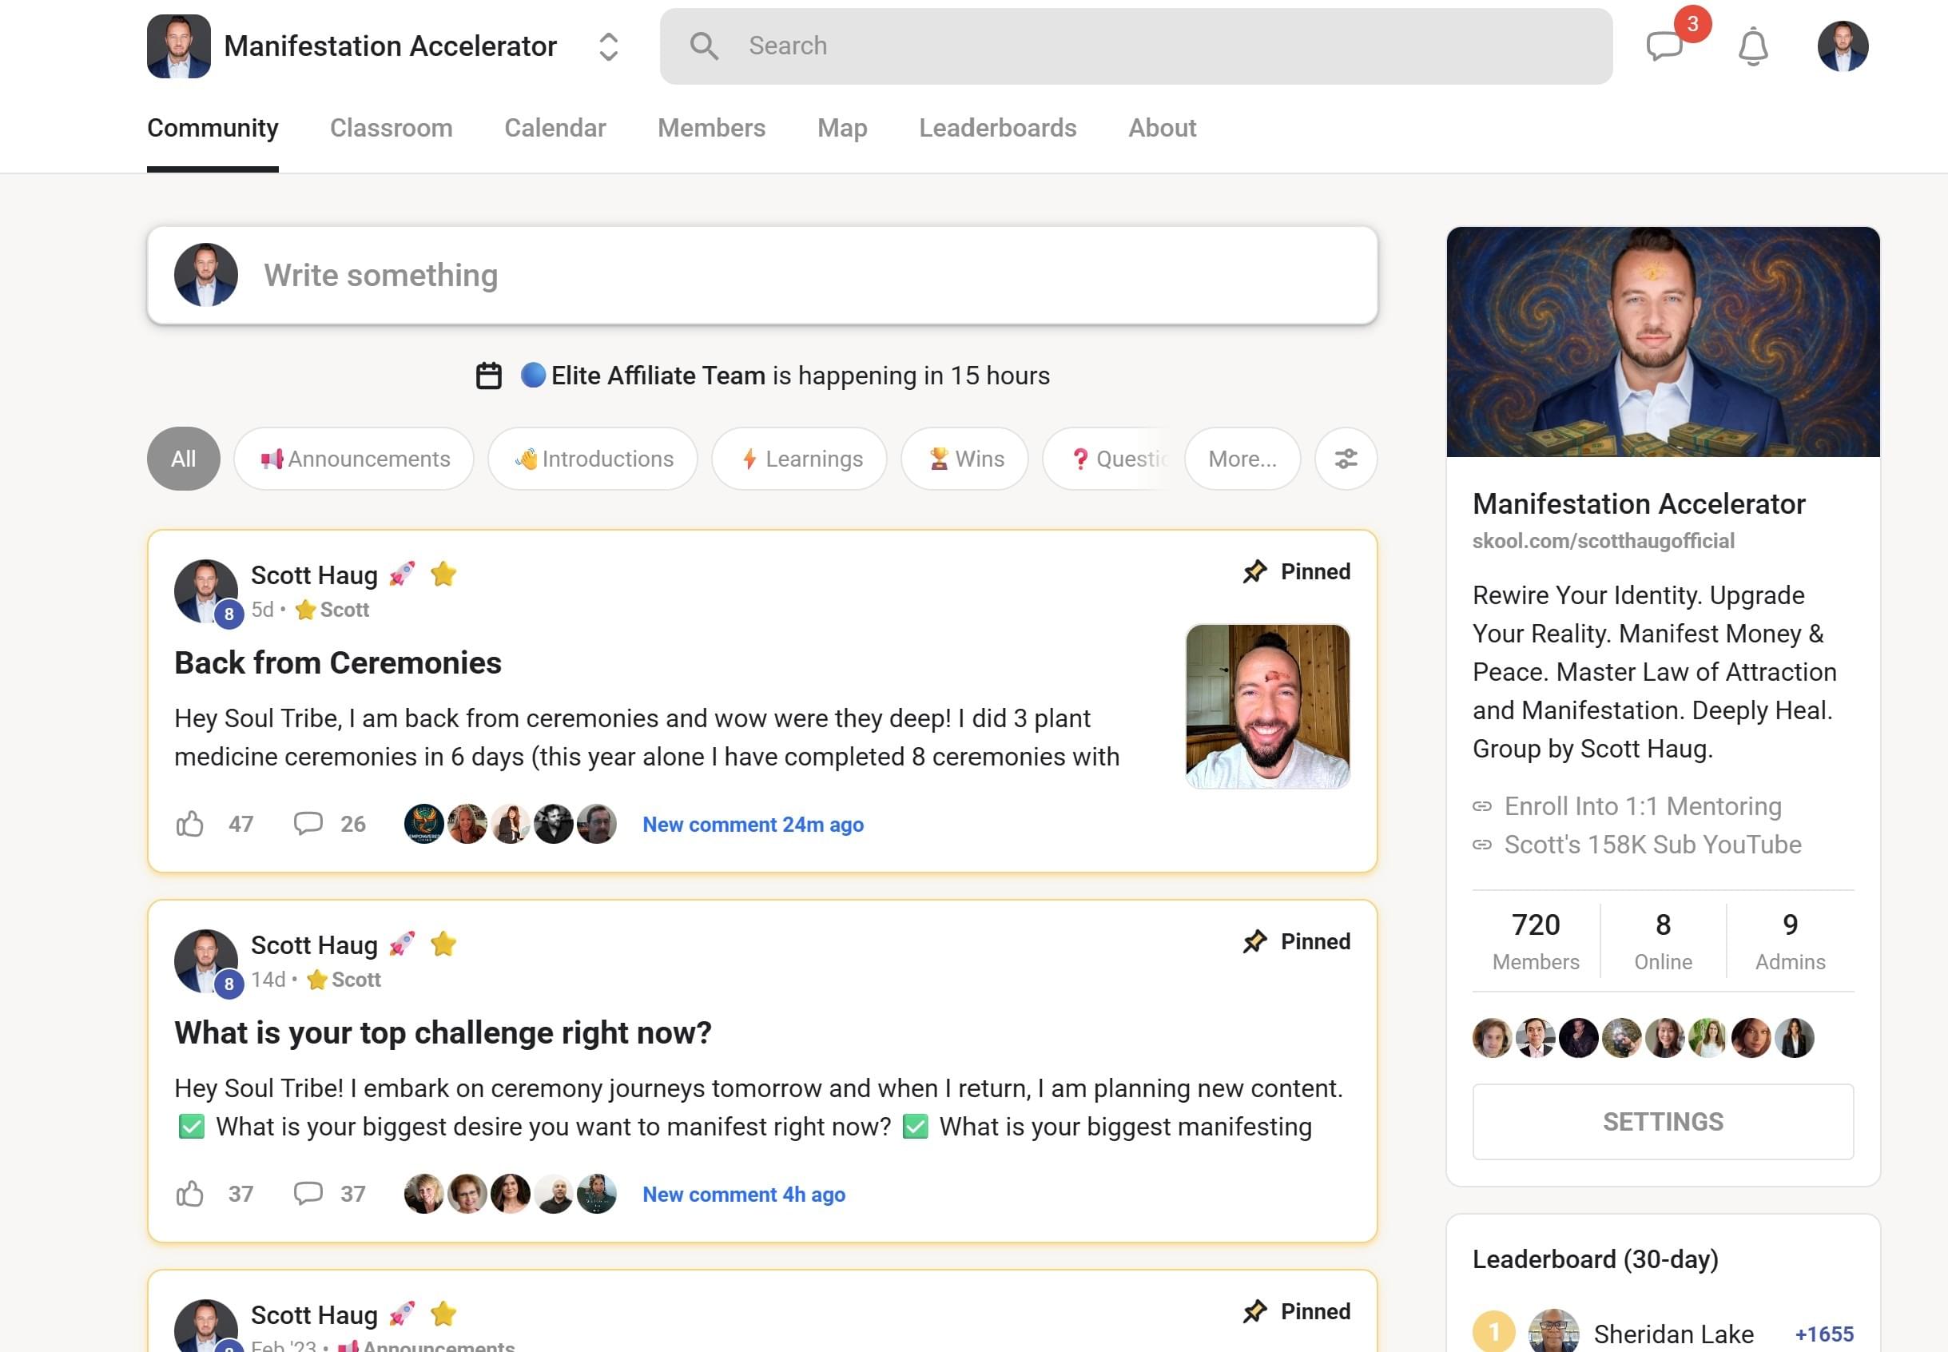Click the search magnifier icon
Screen dimensions: 1948x1352
pyautogui.click(x=704, y=46)
